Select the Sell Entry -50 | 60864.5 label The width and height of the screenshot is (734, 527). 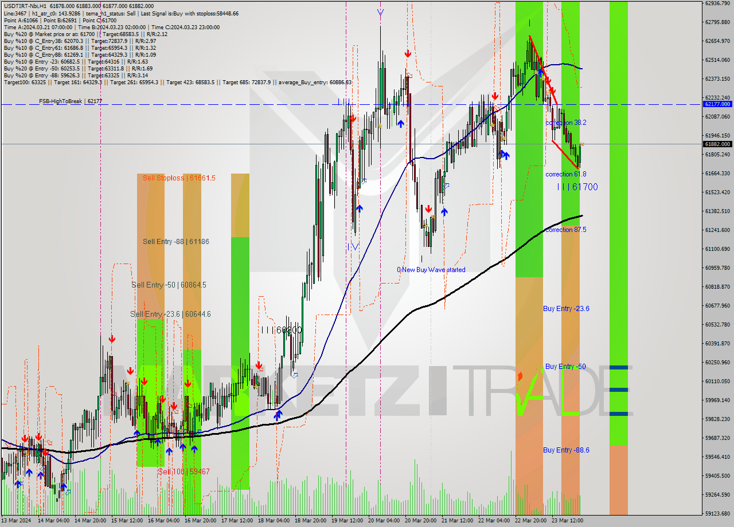point(169,285)
